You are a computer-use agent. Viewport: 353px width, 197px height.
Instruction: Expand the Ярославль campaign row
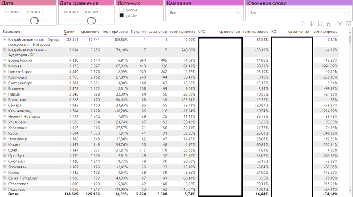(x=4, y=167)
